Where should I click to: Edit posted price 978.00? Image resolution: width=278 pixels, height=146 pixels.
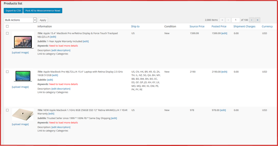click(223, 110)
